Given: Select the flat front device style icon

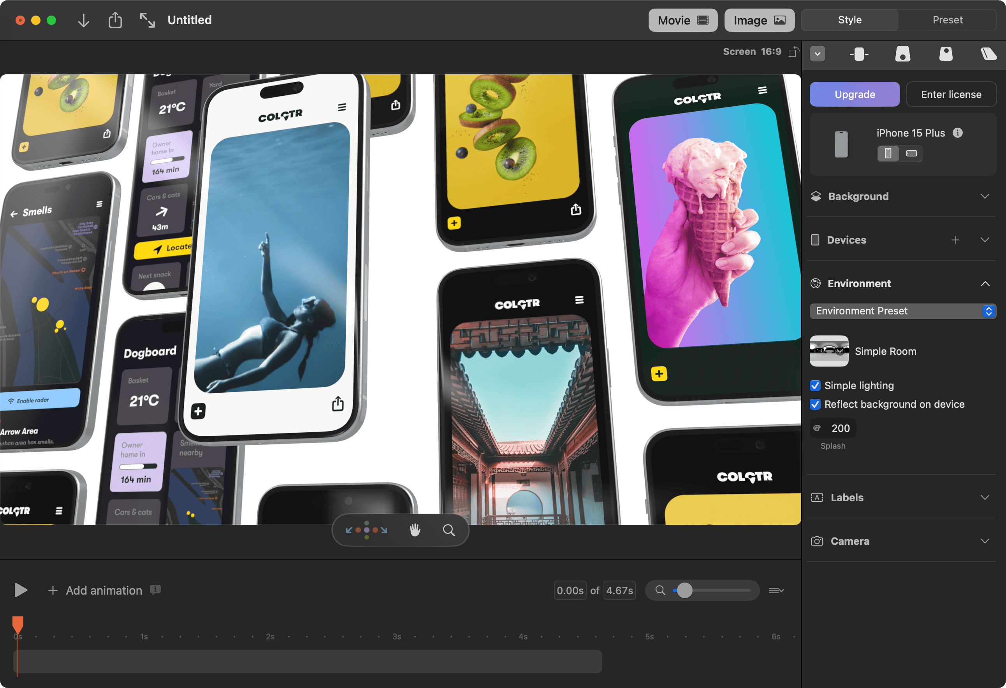Looking at the screenshot, I should (x=859, y=54).
